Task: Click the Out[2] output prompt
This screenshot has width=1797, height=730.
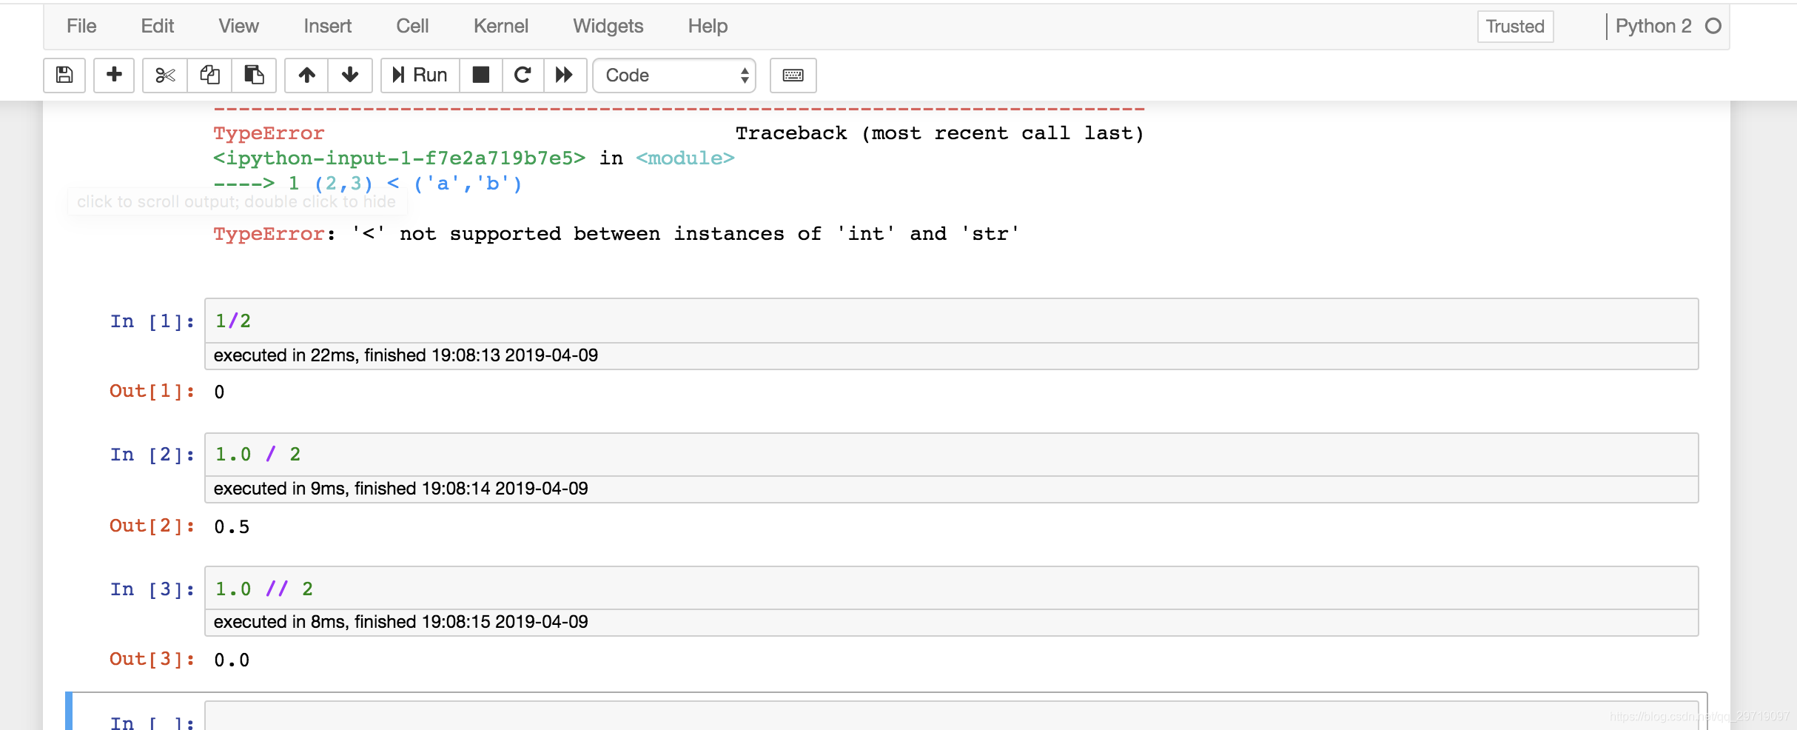Action: [152, 526]
